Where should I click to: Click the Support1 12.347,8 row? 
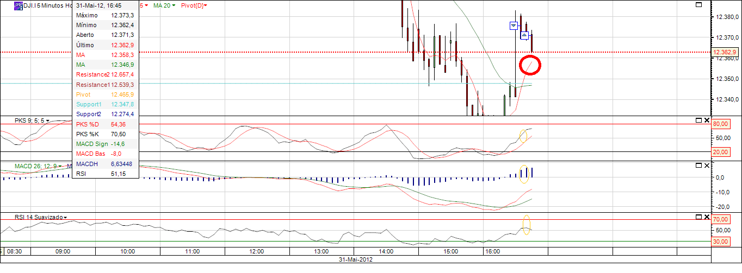[x=105, y=104]
